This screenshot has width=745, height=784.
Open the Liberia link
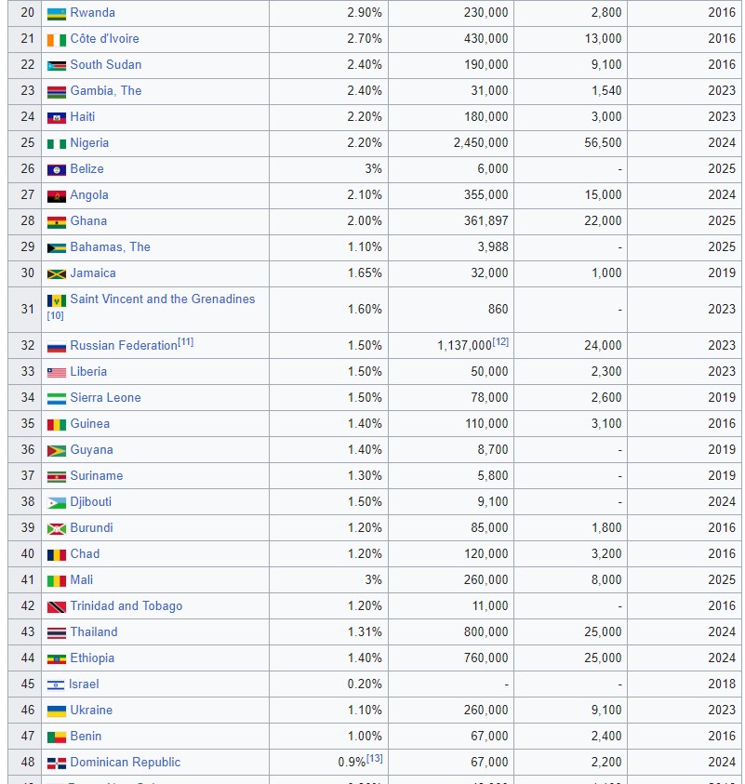tap(88, 371)
